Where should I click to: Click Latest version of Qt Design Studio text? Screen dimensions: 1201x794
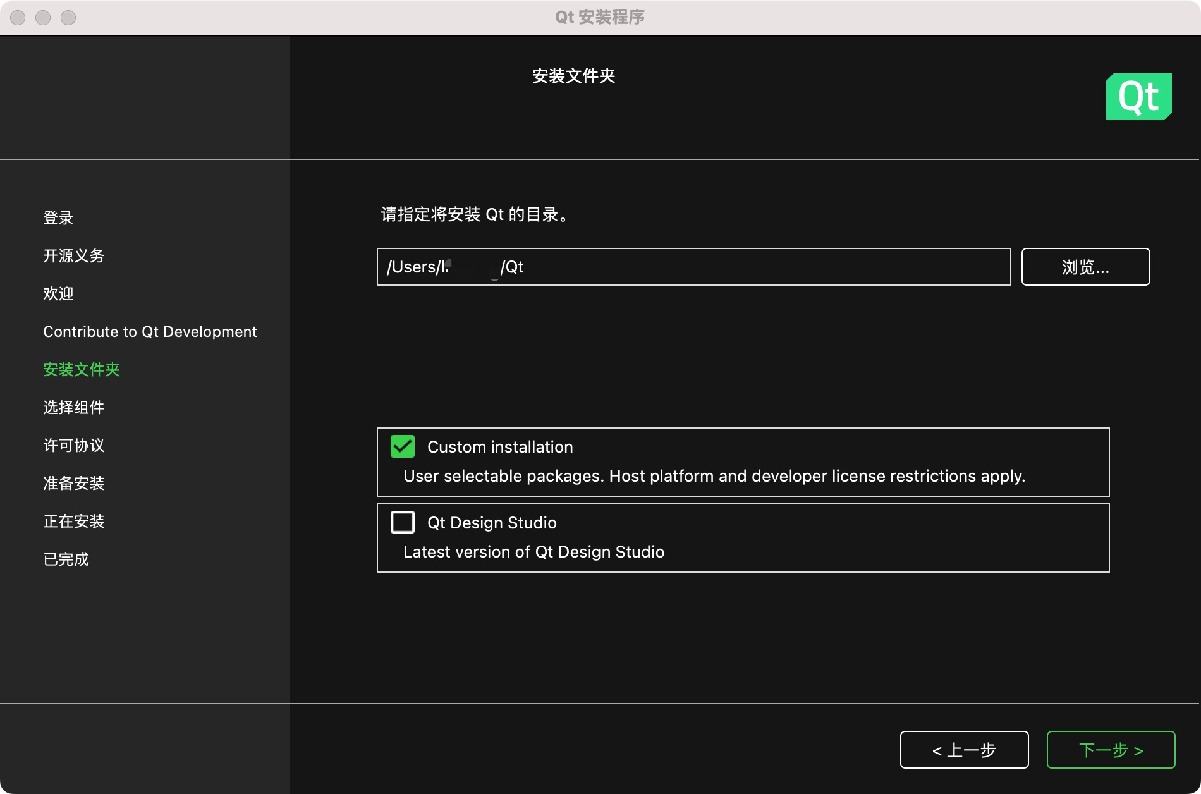(x=533, y=552)
